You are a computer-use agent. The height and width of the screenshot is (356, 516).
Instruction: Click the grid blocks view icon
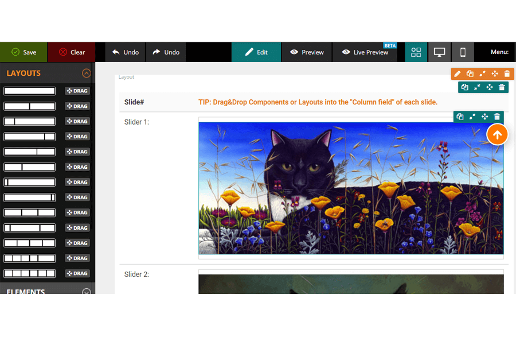416,52
